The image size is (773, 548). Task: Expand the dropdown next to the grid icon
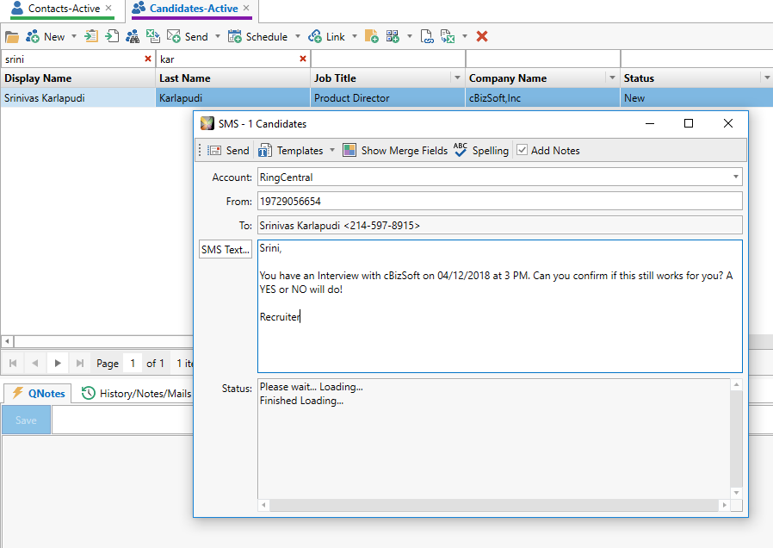pyautogui.click(x=409, y=36)
